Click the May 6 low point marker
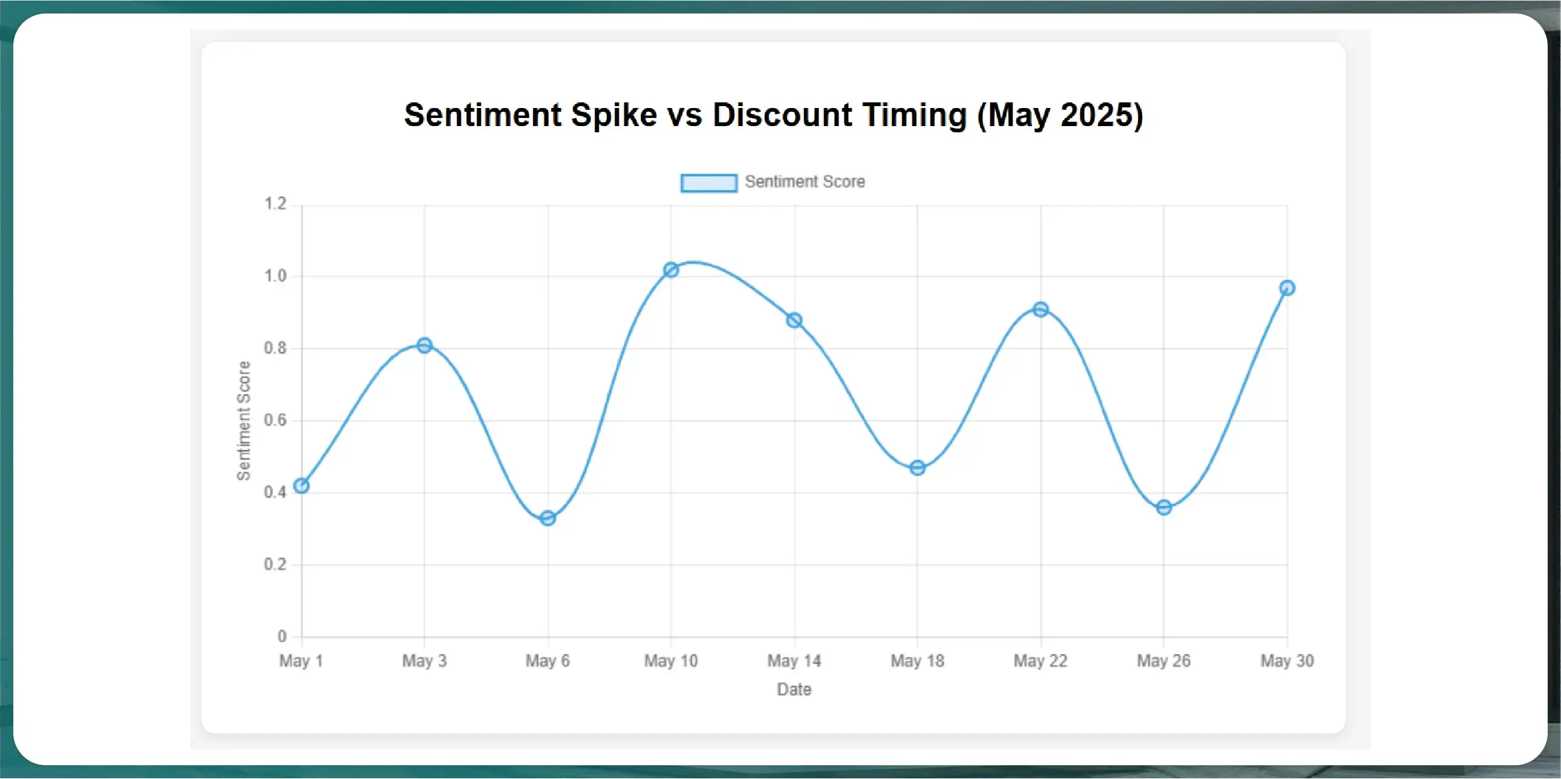1561x779 pixels. click(x=548, y=518)
